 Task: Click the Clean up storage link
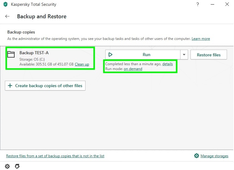[82, 64]
